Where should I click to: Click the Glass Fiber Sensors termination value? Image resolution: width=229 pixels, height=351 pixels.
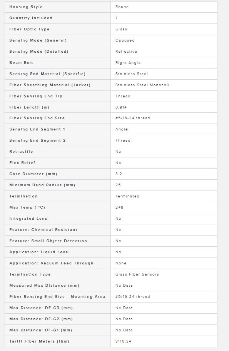pos(137,274)
